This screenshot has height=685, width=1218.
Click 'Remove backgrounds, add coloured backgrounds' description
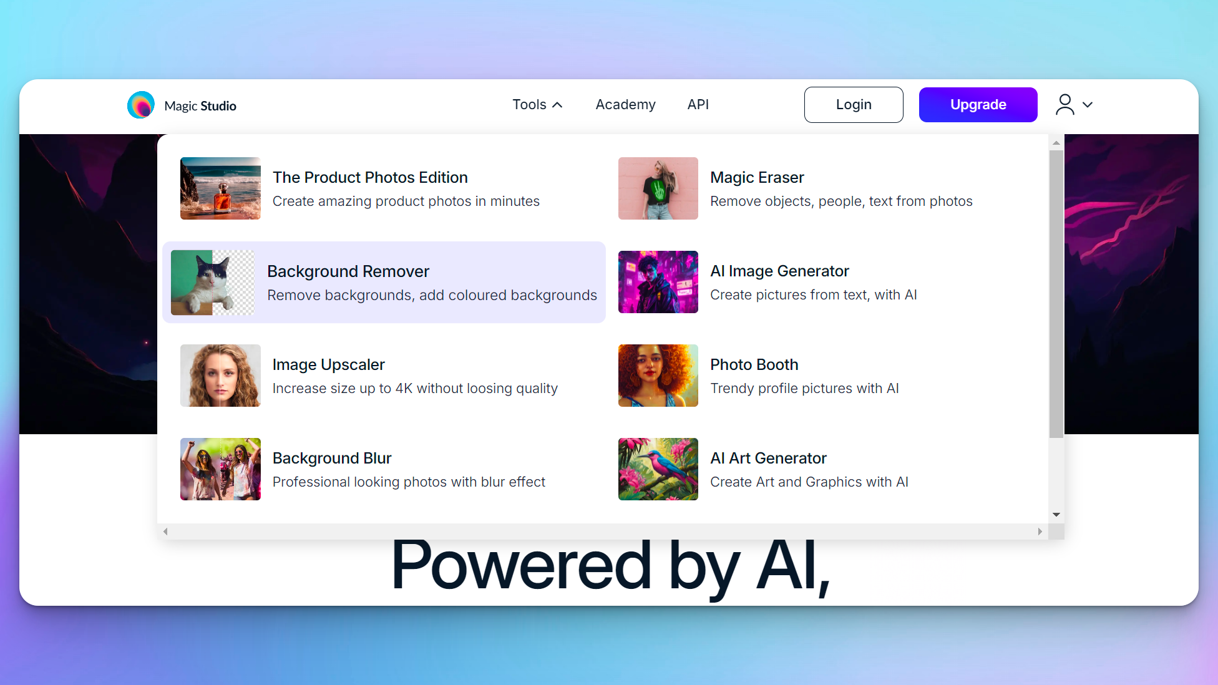click(432, 295)
